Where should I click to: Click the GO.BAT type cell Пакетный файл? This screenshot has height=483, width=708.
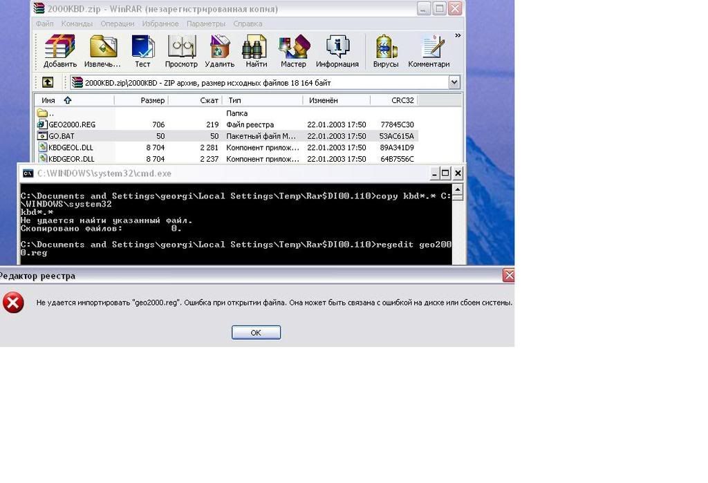coord(261,136)
